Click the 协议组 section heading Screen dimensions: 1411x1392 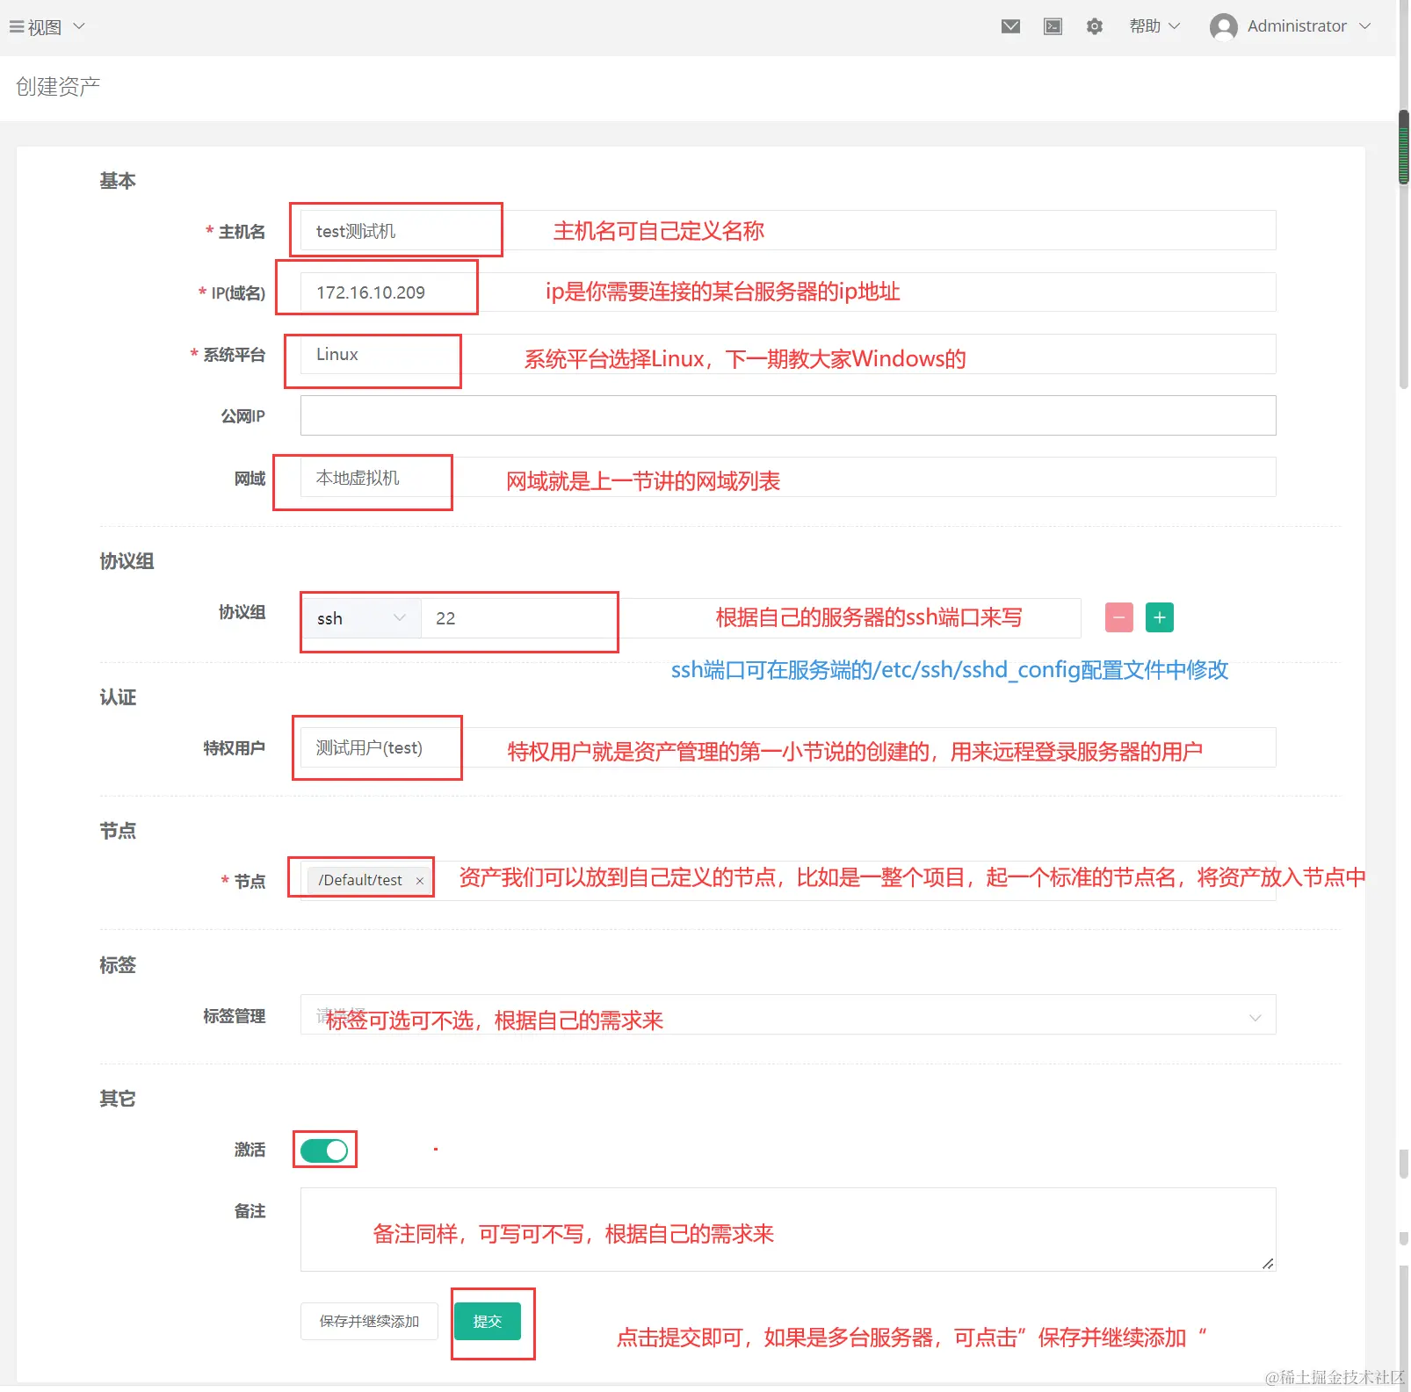(127, 561)
